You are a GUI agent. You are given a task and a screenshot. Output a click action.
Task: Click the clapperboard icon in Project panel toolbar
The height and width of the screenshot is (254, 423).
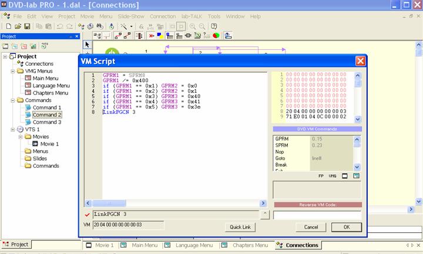[x=33, y=46]
